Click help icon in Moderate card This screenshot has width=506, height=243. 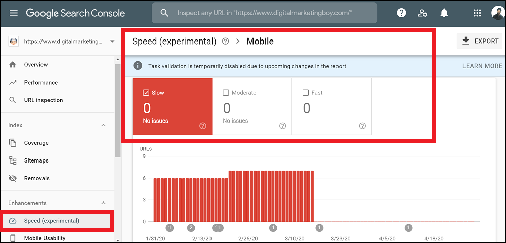click(x=283, y=126)
